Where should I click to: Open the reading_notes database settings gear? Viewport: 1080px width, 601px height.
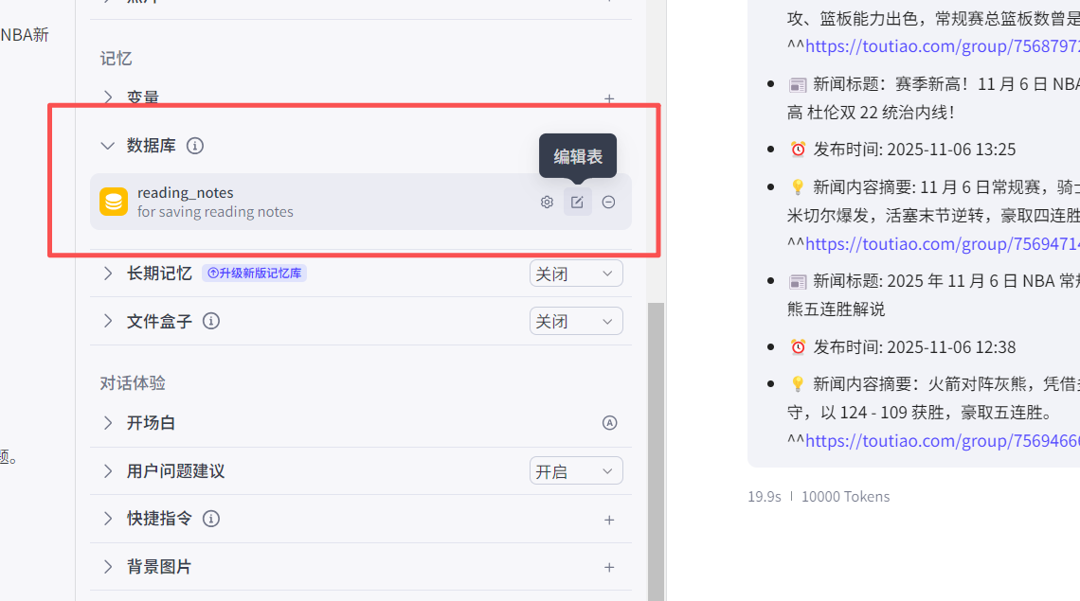pos(547,202)
